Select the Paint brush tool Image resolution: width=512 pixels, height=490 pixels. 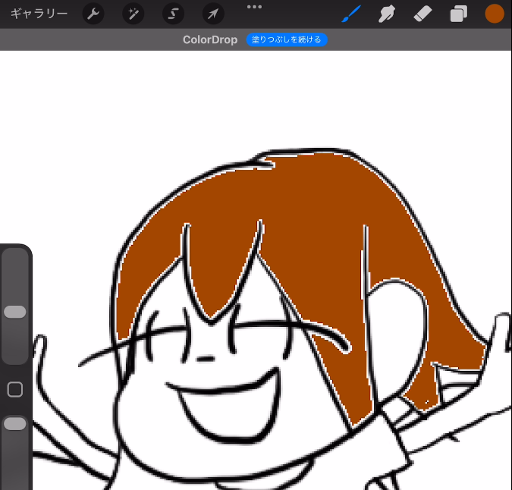350,14
